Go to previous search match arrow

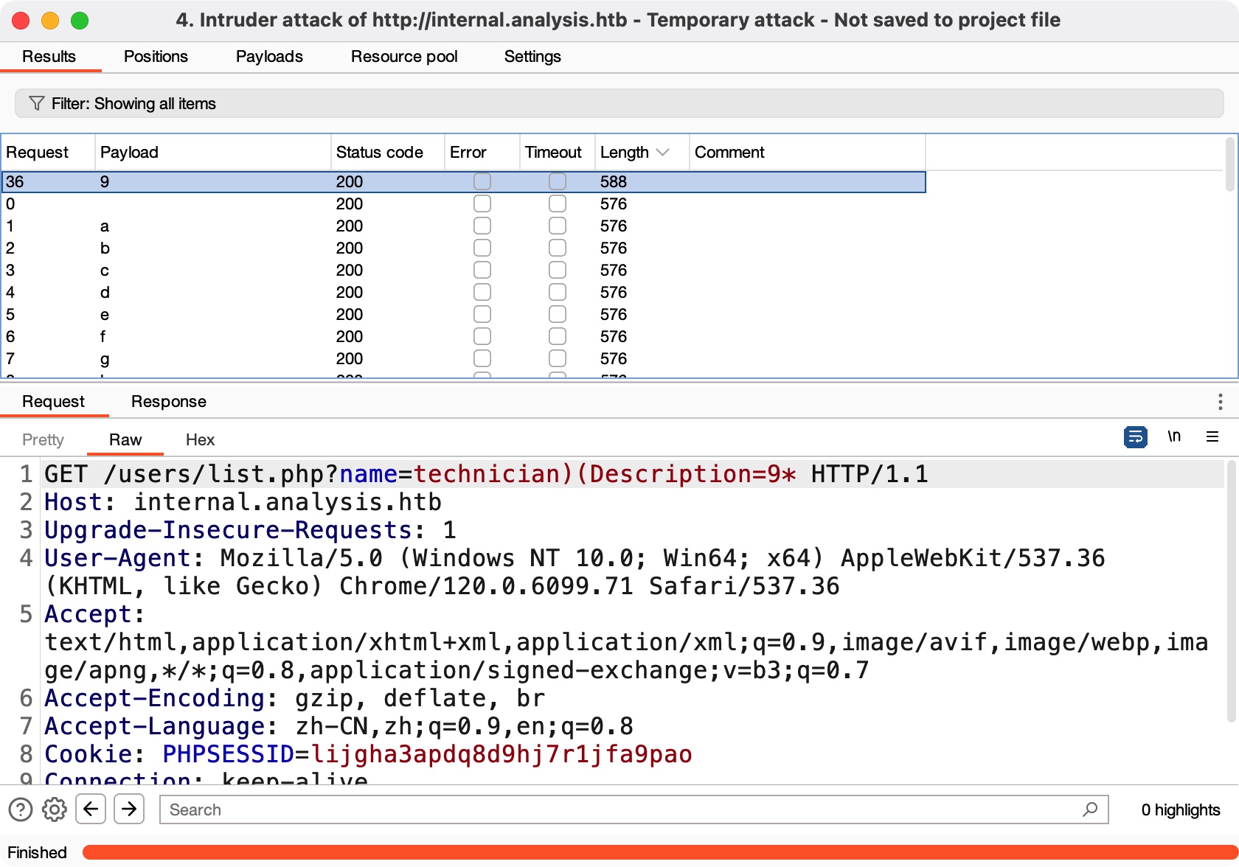(91, 809)
